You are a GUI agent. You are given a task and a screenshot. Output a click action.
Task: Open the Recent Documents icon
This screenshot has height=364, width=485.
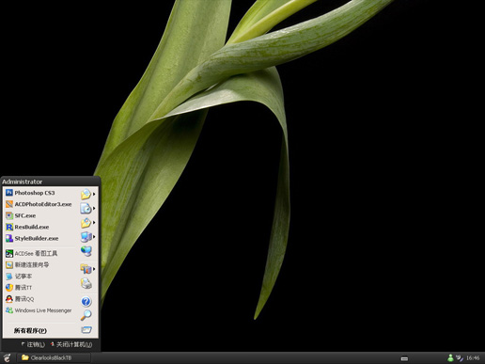pos(86,209)
